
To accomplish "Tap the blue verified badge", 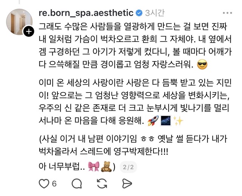I will [139, 13].
